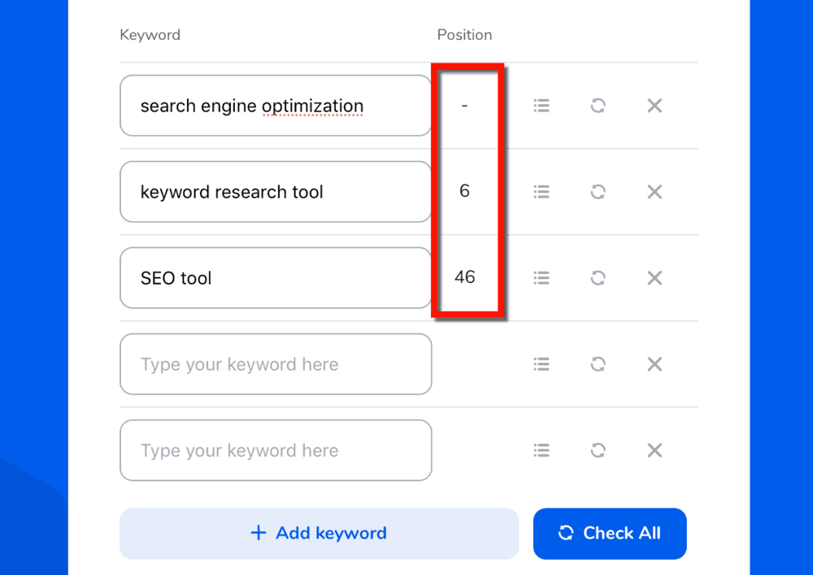Screen dimensions: 813x575
Task: Click the Add keyword button
Action: [x=319, y=533]
